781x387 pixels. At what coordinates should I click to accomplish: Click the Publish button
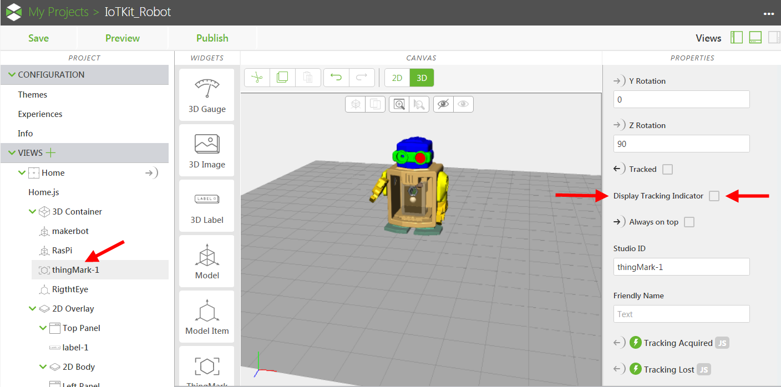(x=212, y=38)
